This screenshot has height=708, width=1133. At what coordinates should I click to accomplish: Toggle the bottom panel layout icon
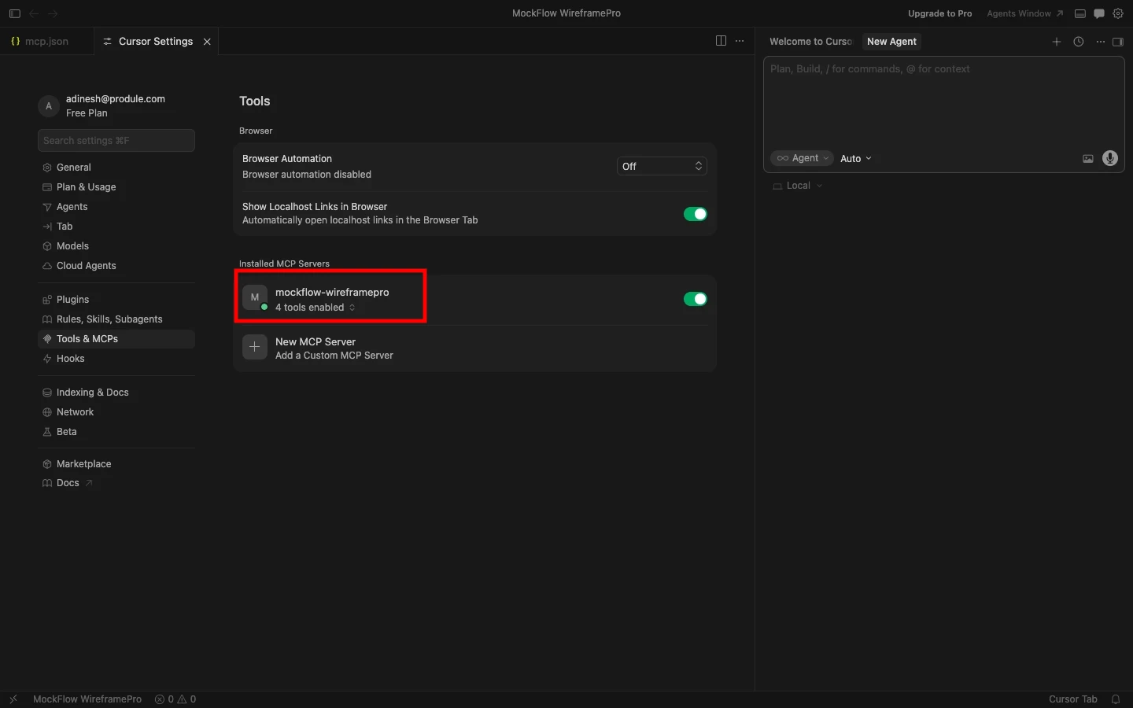click(1080, 13)
